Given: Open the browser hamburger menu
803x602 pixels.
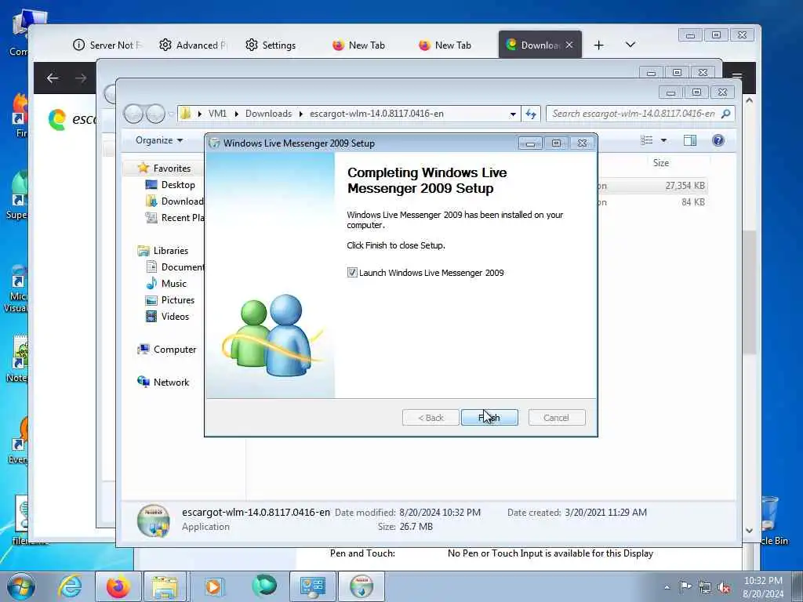Looking at the screenshot, I should 737,77.
